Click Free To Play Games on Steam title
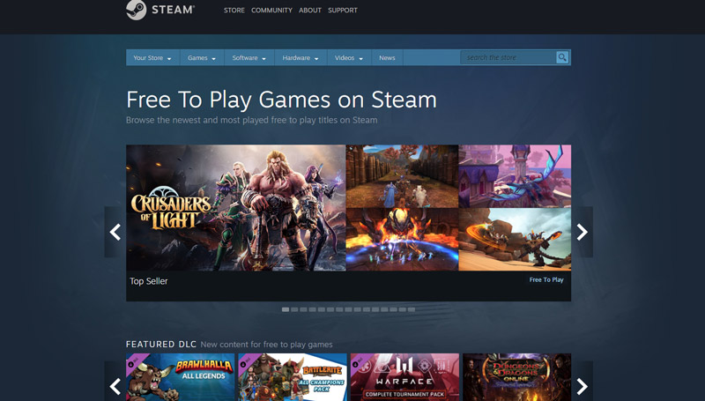 coord(281,100)
